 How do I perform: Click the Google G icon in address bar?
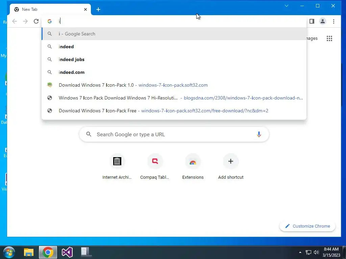point(50,21)
